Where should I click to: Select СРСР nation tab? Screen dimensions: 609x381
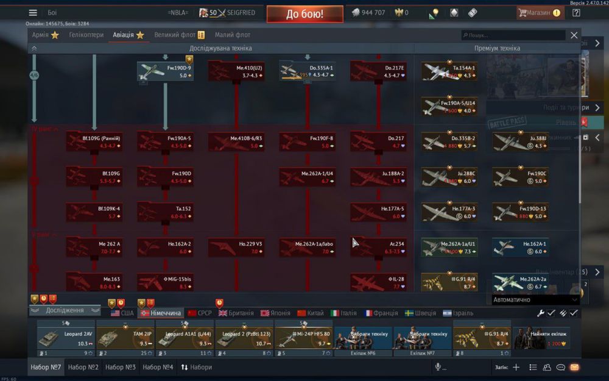click(x=200, y=313)
